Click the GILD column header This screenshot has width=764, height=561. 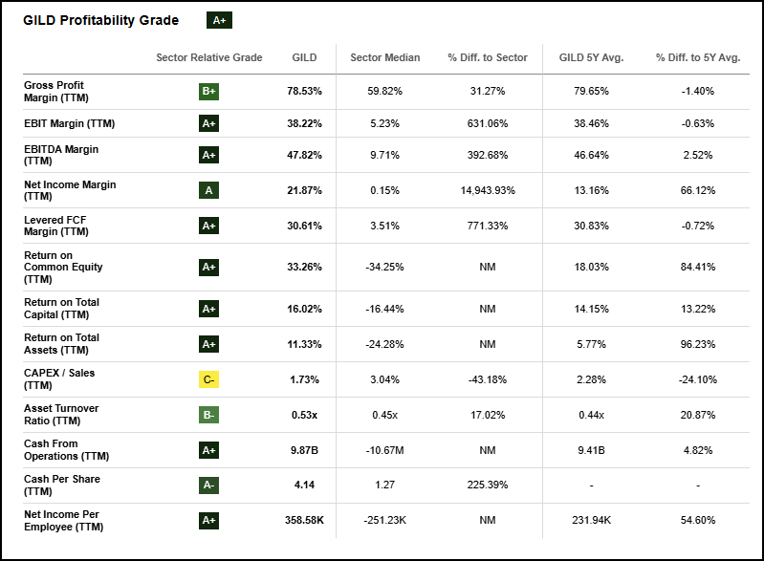[x=304, y=57]
